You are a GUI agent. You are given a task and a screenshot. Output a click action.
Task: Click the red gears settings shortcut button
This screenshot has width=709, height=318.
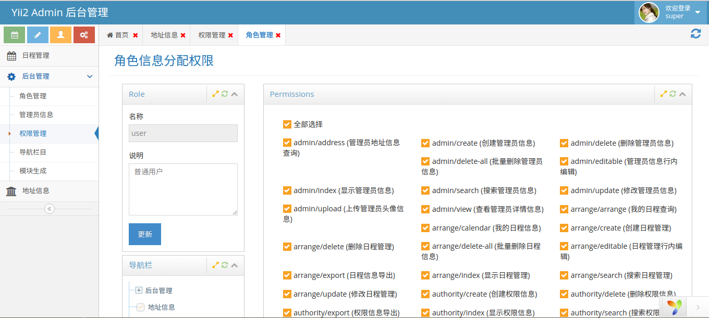84,35
